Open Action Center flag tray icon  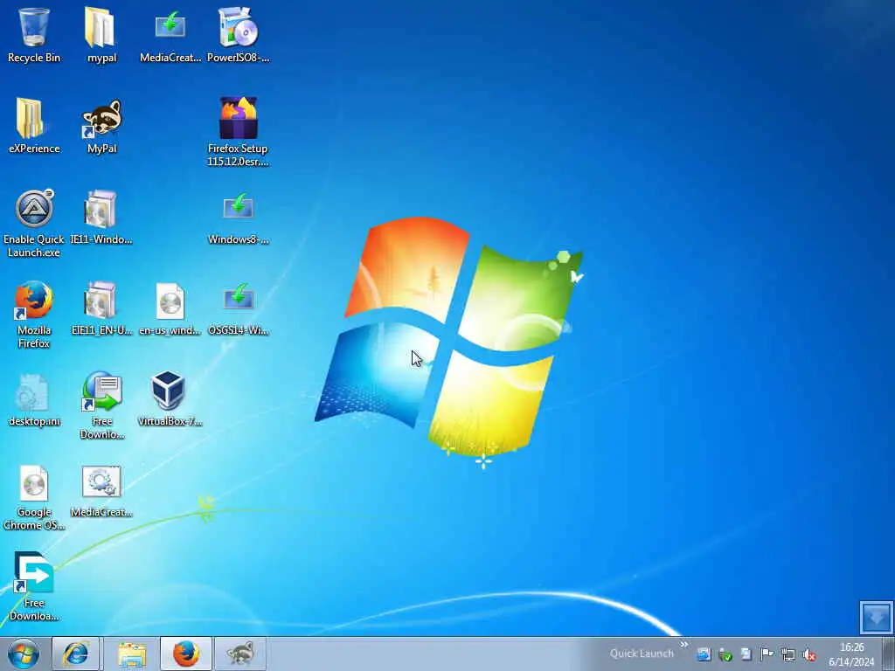(767, 654)
